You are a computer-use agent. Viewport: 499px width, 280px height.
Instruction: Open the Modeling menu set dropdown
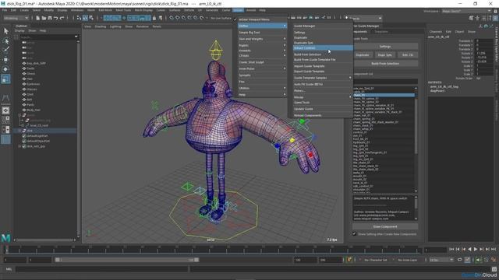(x=16, y=18)
